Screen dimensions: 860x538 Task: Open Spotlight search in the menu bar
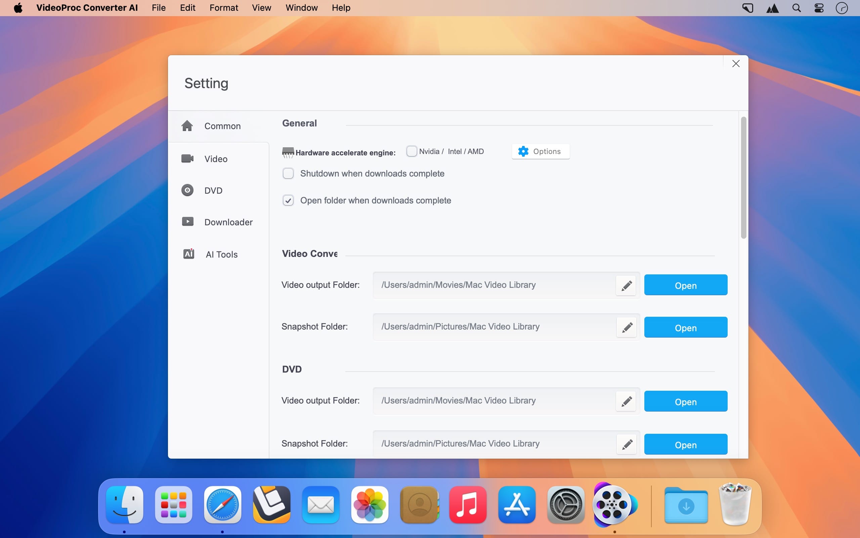click(x=797, y=7)
